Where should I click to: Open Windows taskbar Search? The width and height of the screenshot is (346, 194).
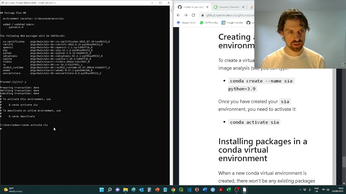pos(110,190)
